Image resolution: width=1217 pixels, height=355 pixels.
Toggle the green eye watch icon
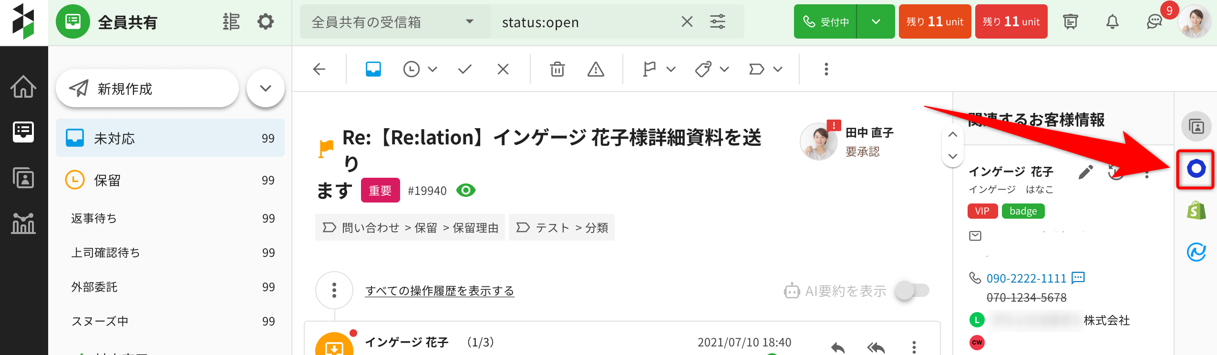465,191
